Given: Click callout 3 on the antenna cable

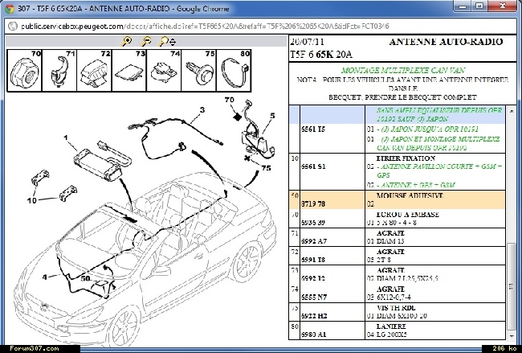Looking at the screenshot, I should coord(202,110).
